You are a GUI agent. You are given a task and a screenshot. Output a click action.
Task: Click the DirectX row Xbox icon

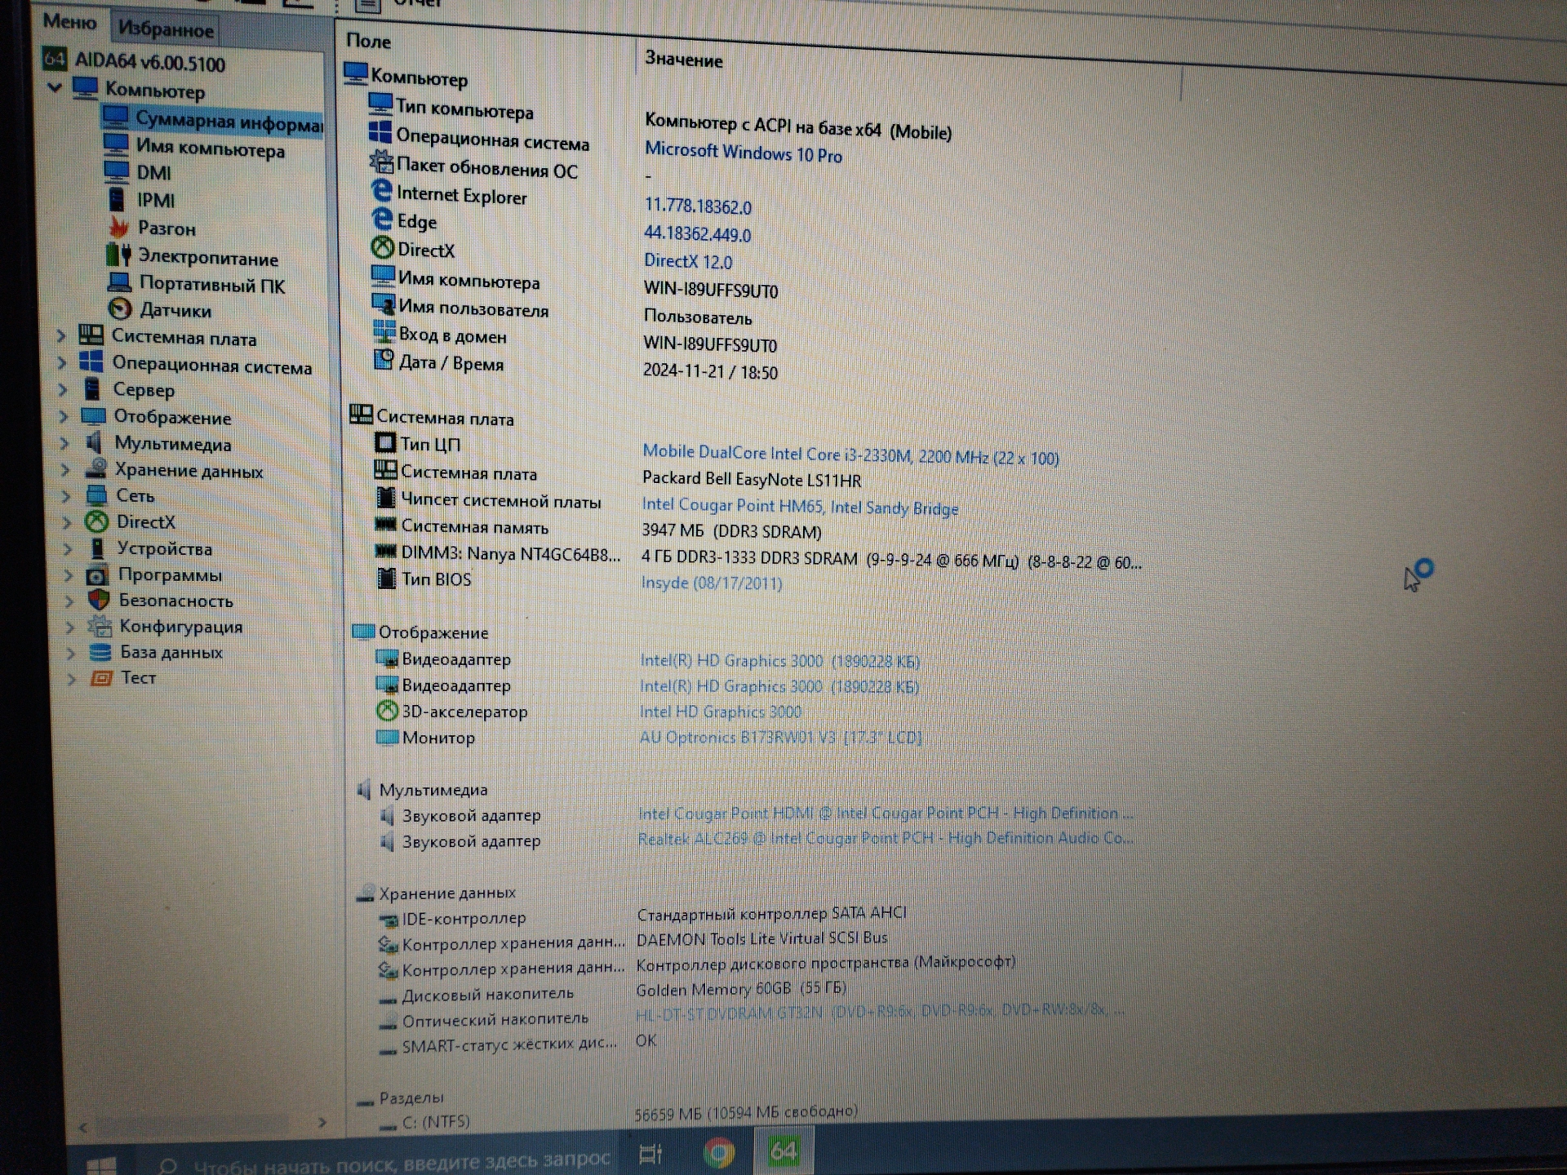[382, 246]
